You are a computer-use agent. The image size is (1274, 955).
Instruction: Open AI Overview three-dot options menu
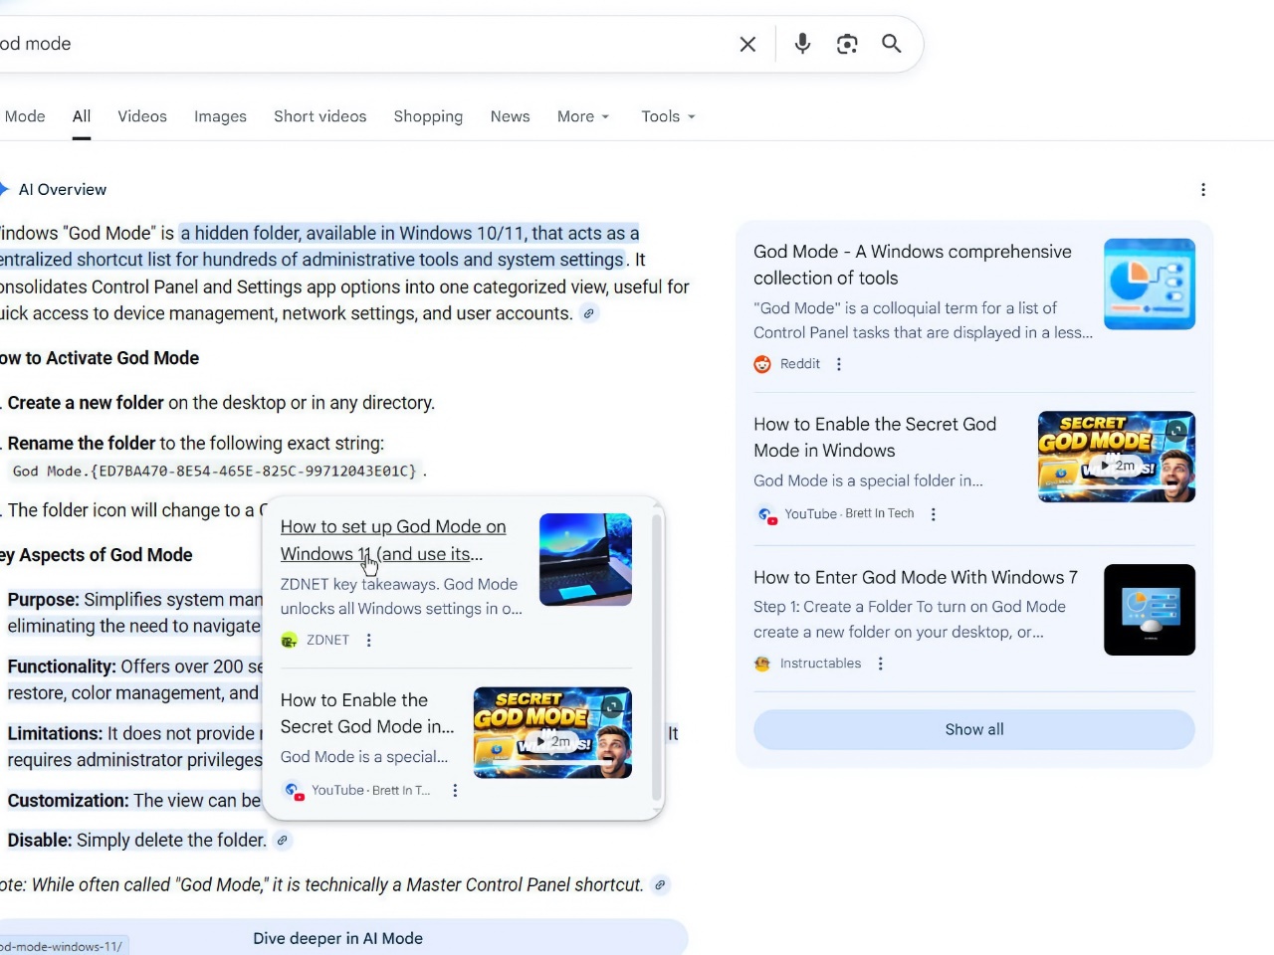coord(1203,190)
